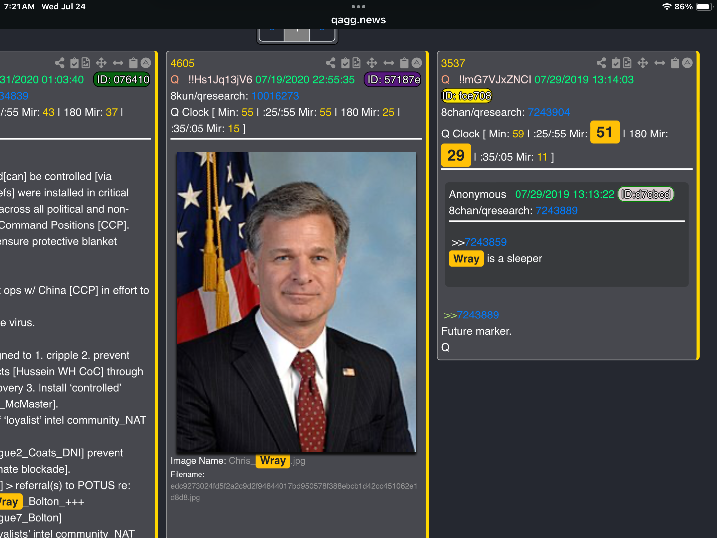Click highlighted 'Wray' in 'is a sleeper'
The width and height of the screenshot is (717, 538).
coord(466,259)
